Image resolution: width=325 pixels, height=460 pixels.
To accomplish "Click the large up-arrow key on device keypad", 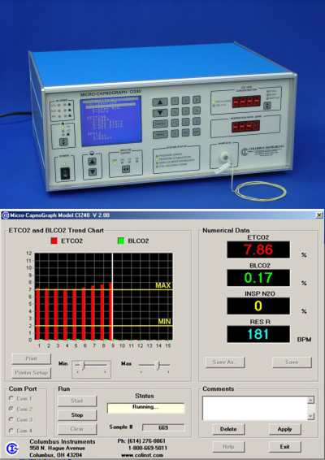I will [160, 102].
